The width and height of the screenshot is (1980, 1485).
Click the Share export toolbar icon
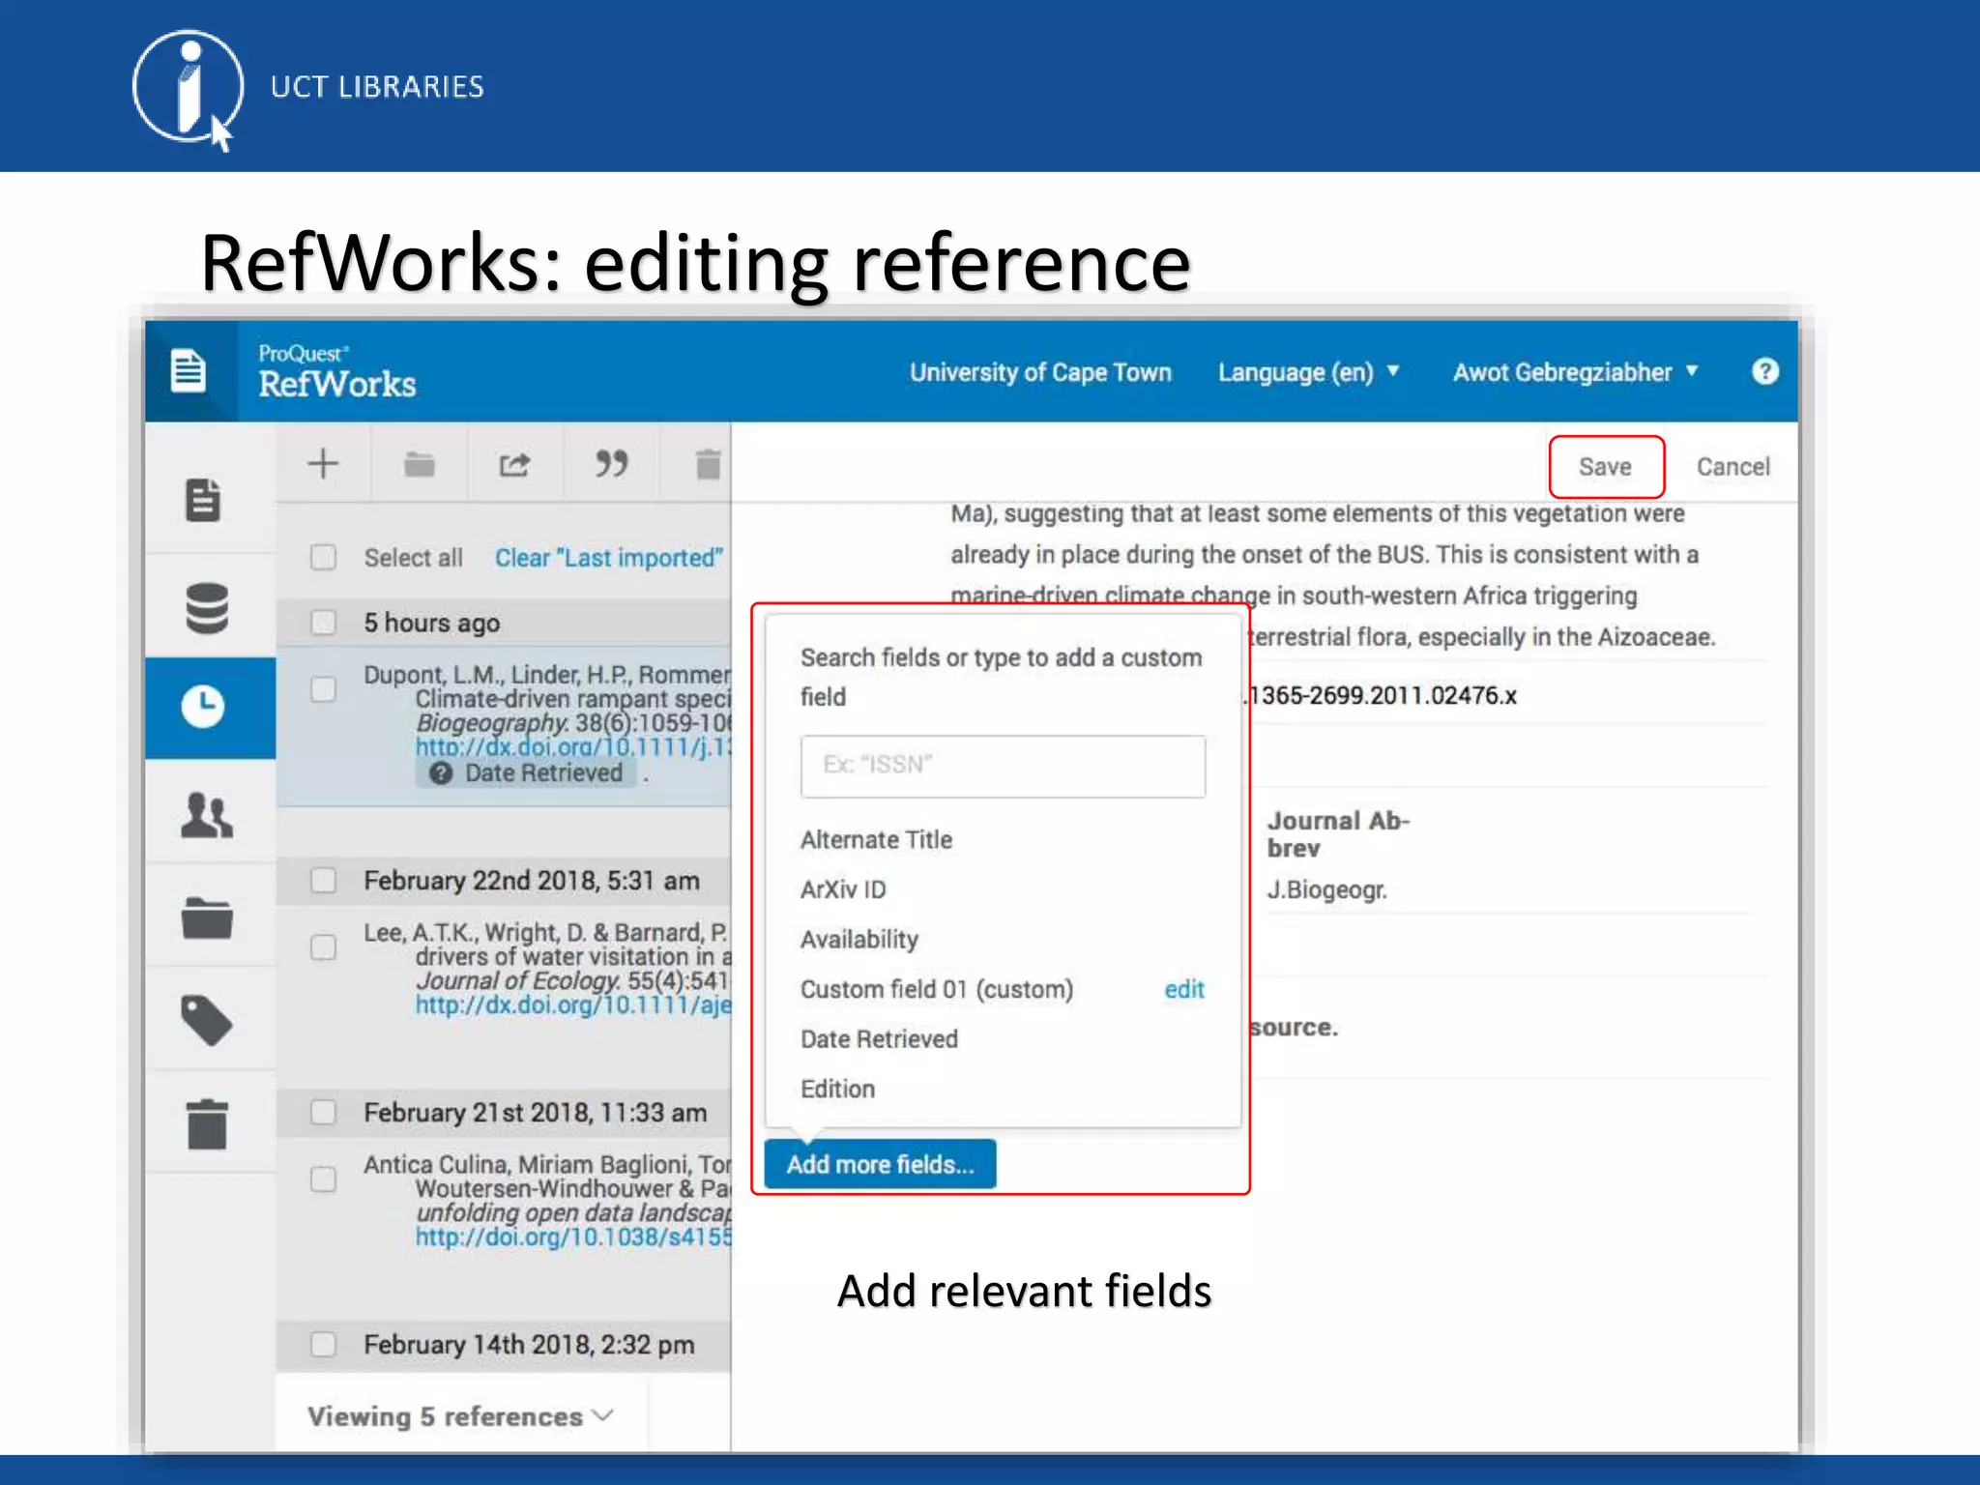click(514, 465)
